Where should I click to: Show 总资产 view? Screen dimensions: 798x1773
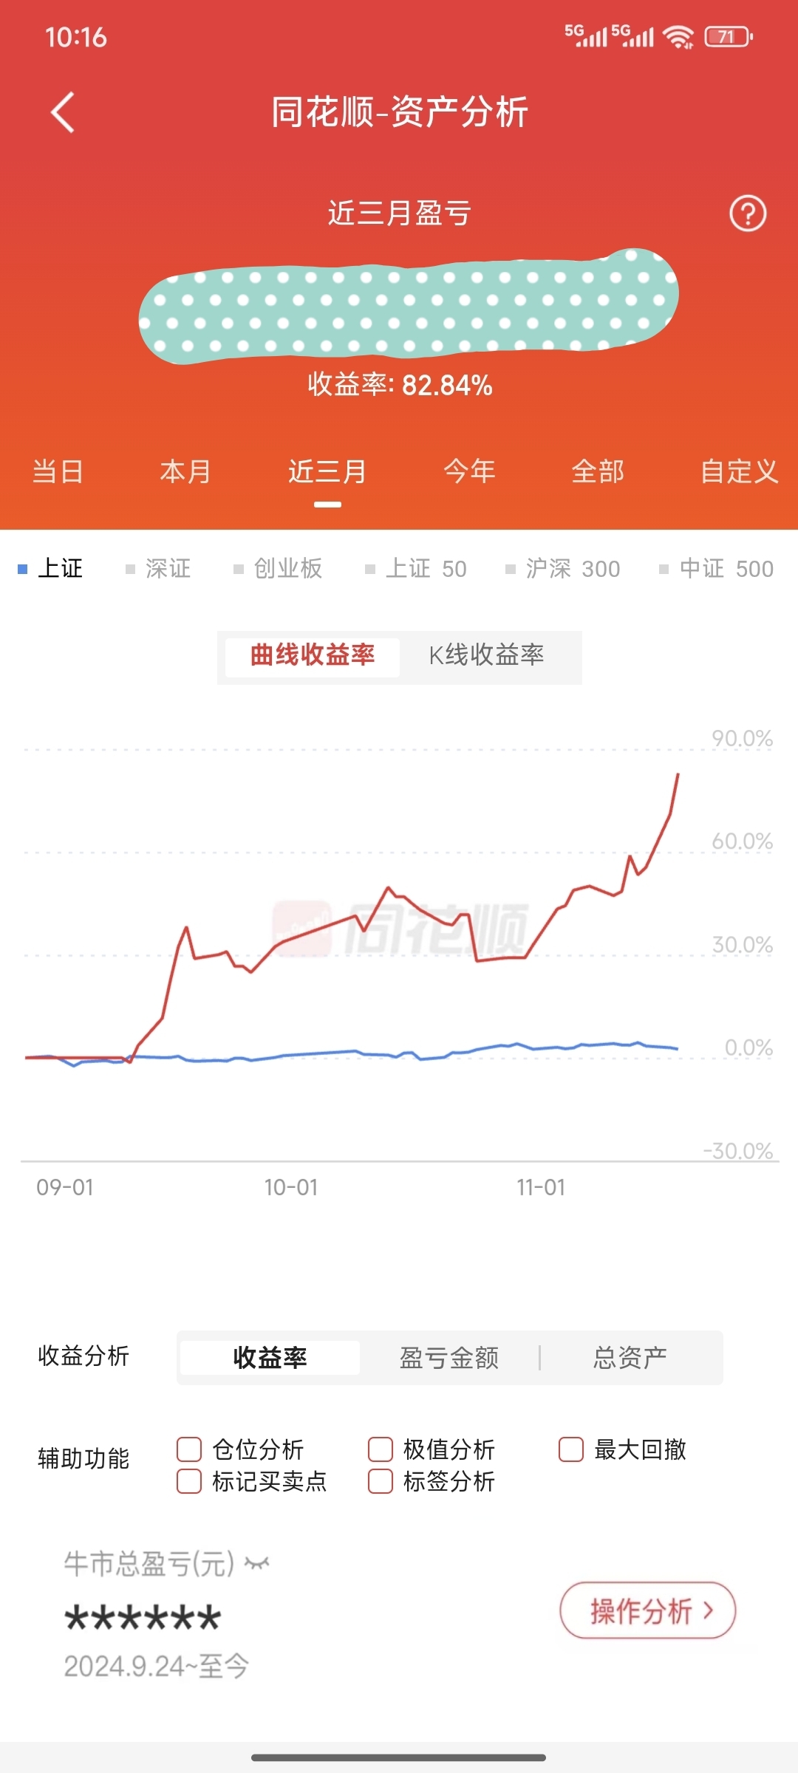tap(630, 1358)
